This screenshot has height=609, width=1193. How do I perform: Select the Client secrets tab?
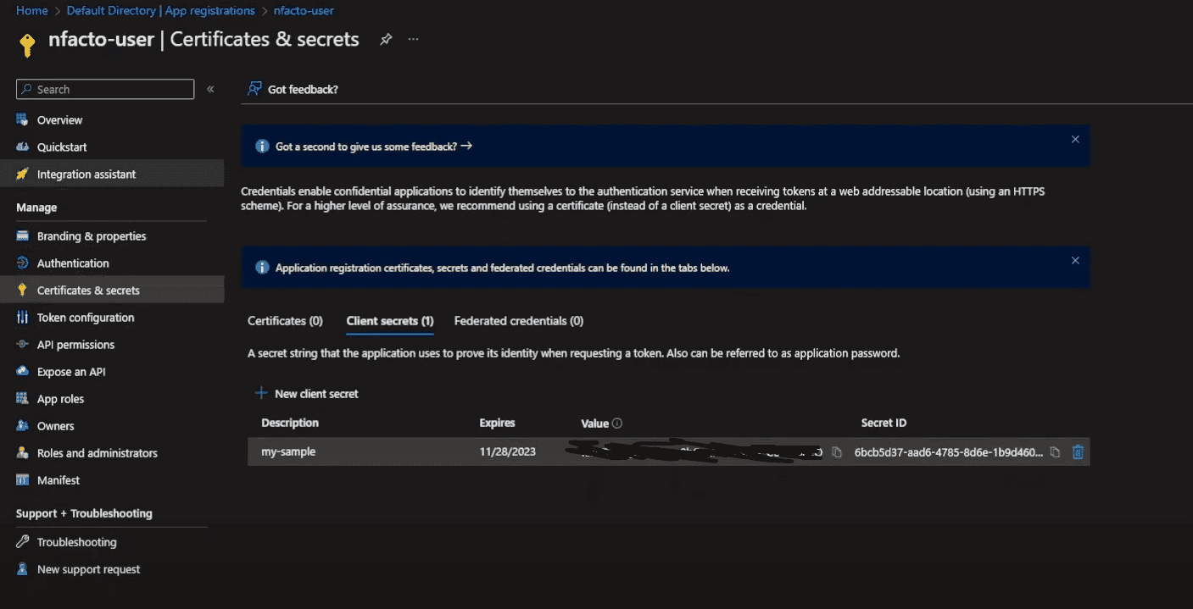click(389, 320)
